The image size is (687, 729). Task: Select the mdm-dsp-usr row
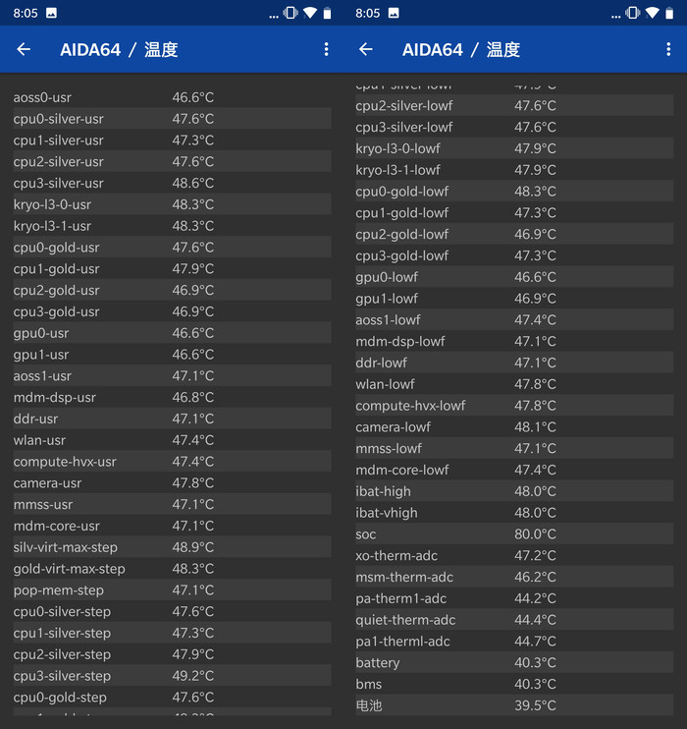coord(172,397)
